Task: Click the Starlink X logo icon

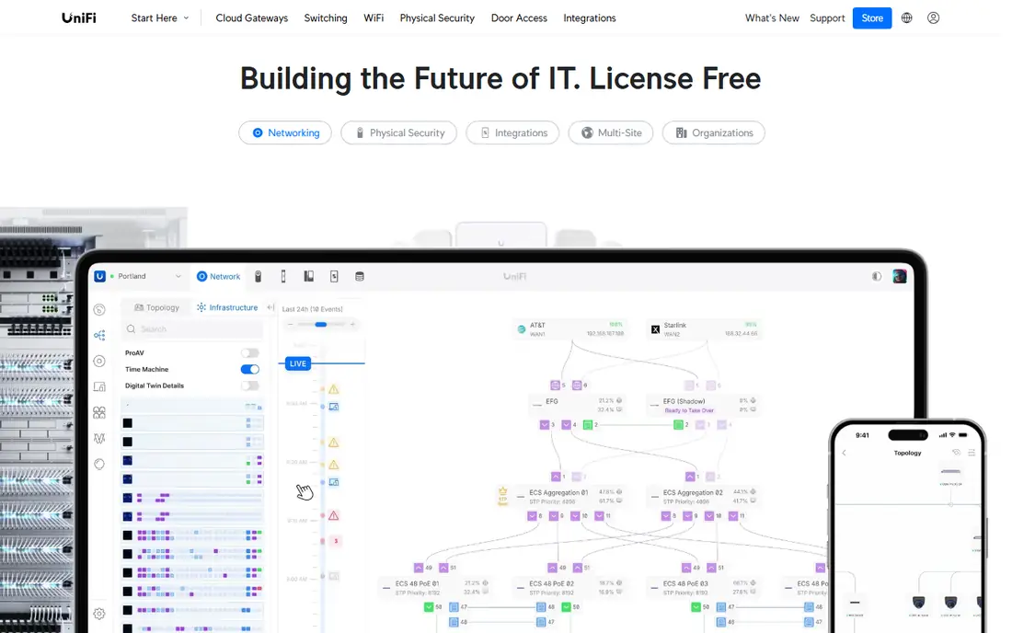Action: [x=655, y=329]
